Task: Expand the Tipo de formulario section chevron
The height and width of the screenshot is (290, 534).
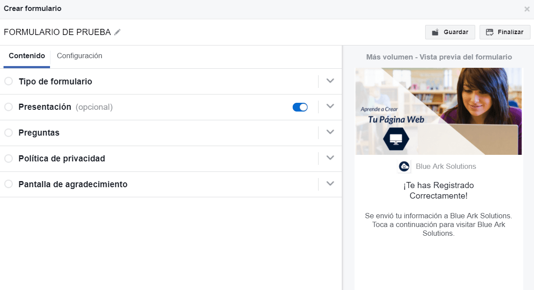Action: click(330, 81)
